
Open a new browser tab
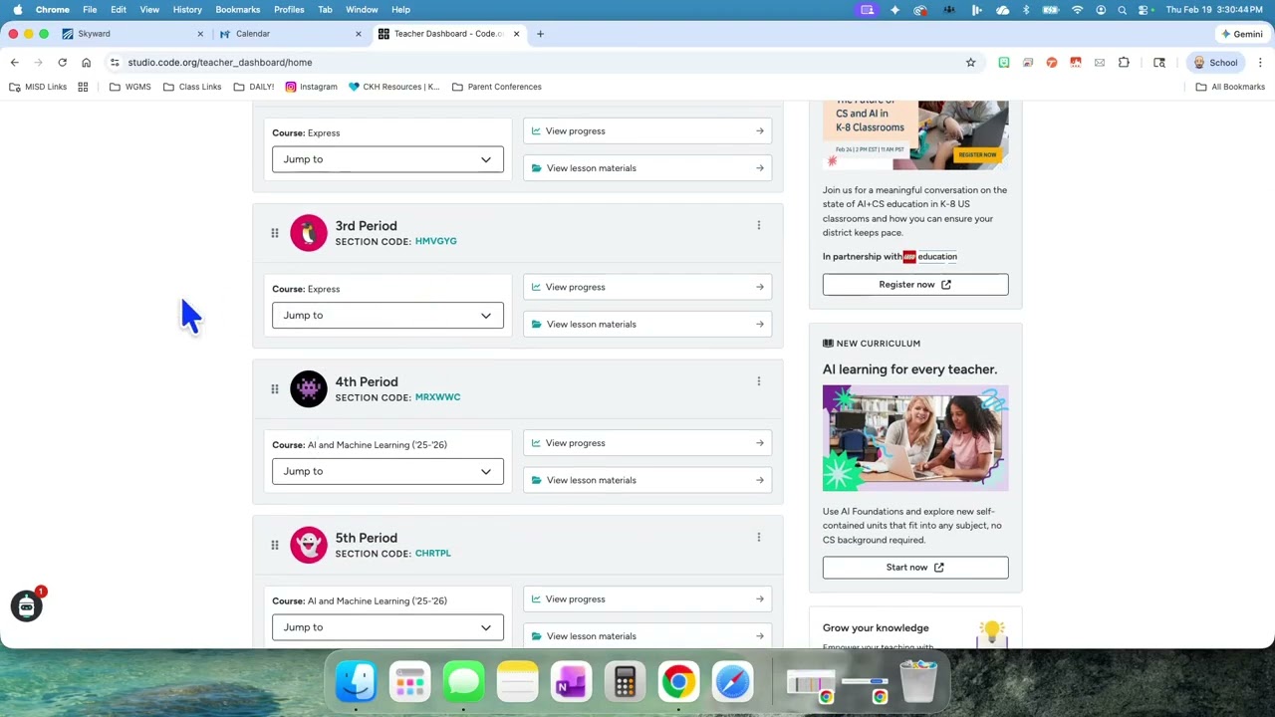tap(540, 34)
